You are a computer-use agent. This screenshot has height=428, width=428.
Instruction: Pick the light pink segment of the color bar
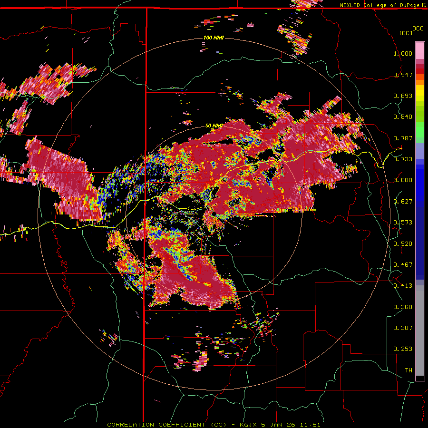pyautogui.click(x=420, y=51)
